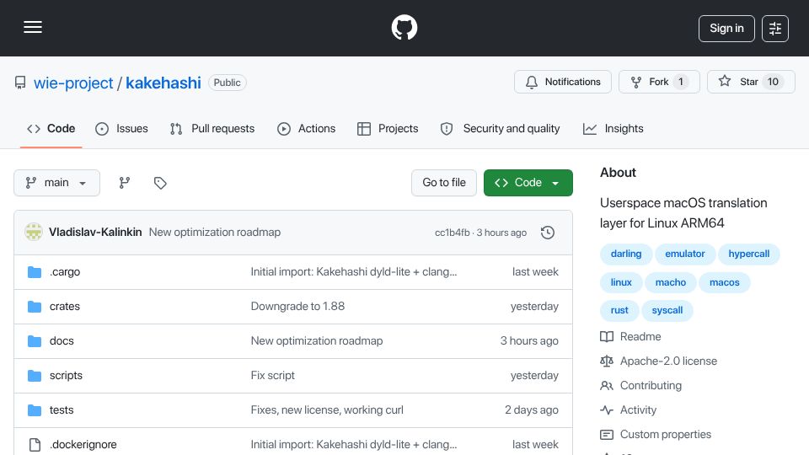The height and width of the screenshot is (455, 809).
Task: Select the emulator topic tag
Action: point(684,254)
